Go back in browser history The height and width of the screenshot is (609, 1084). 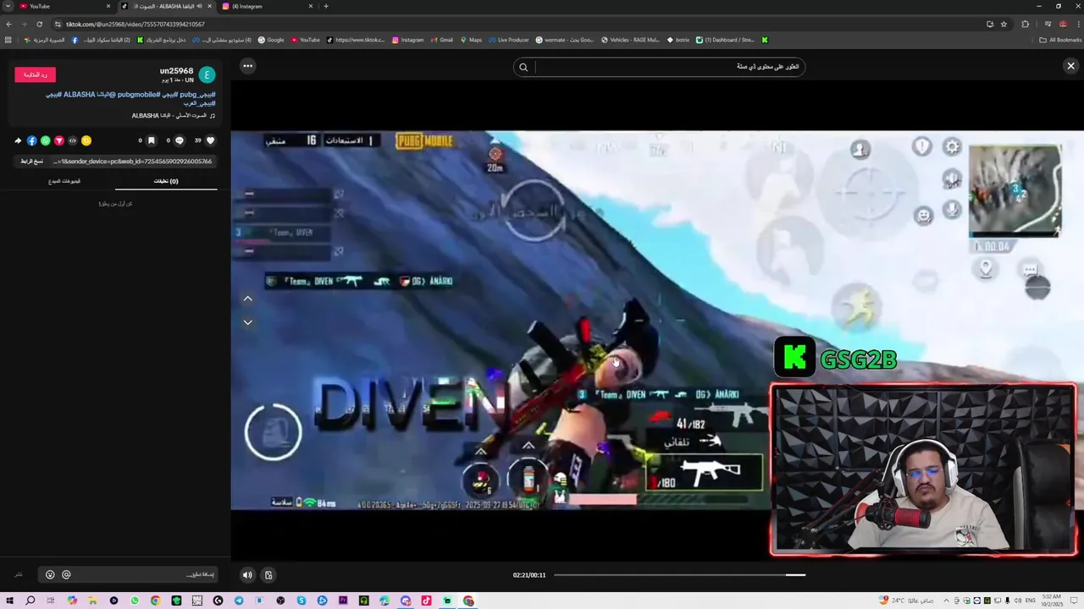9,24
